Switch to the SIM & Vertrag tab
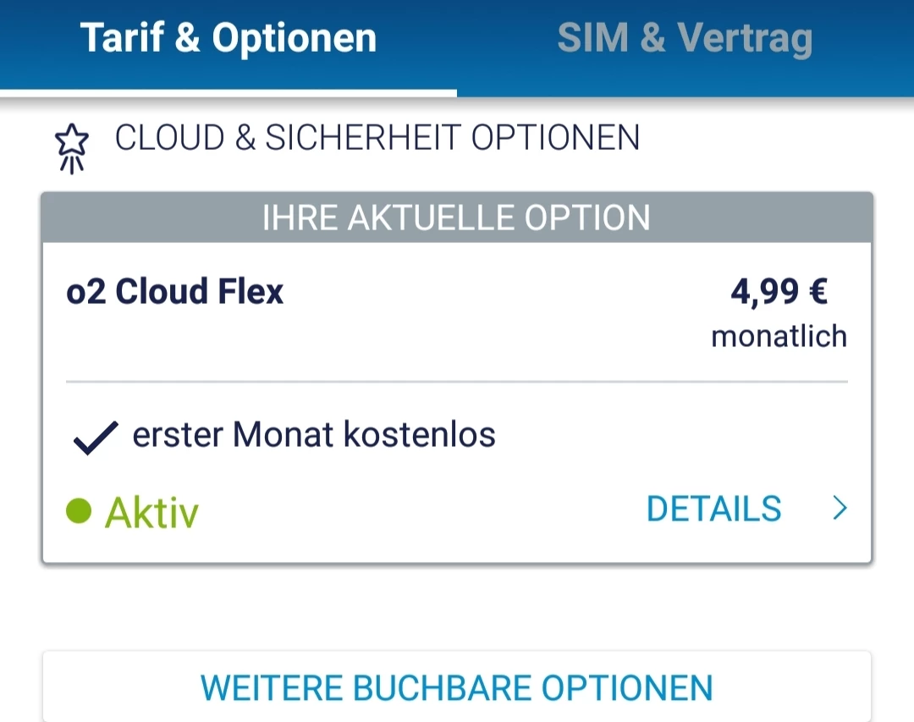 [684, 39]
